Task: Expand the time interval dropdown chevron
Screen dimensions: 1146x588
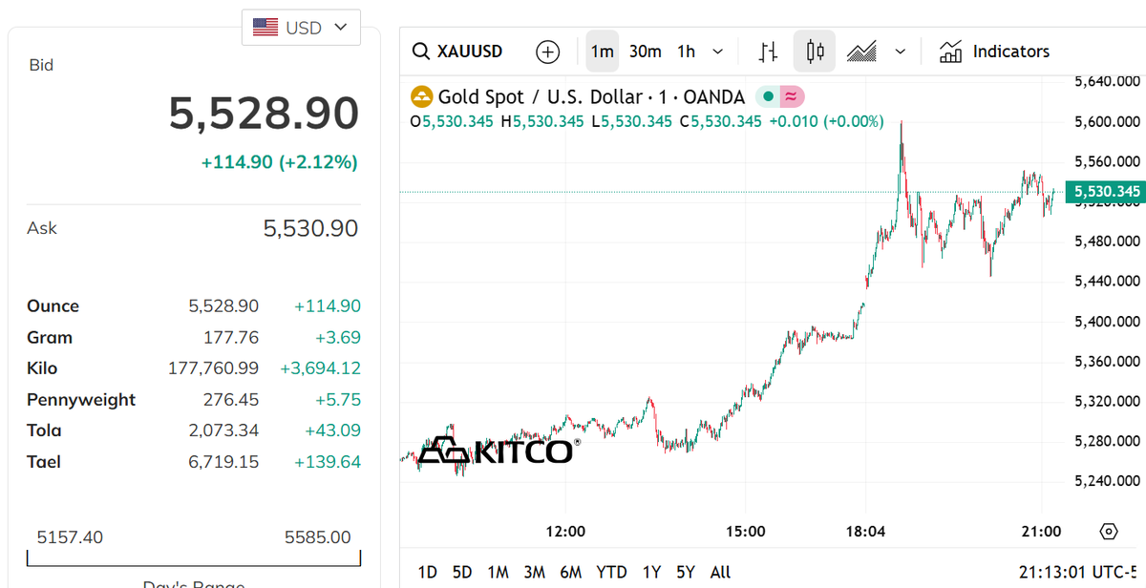Action: 718,52
